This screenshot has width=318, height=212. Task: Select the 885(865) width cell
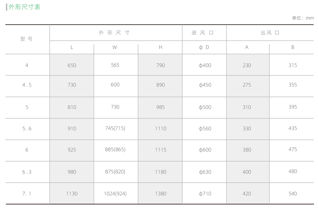[115, 150]
